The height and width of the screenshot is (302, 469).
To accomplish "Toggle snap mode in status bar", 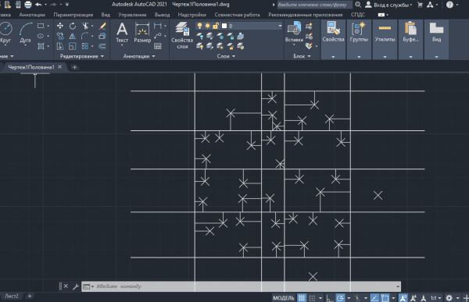I will (312, 298).
